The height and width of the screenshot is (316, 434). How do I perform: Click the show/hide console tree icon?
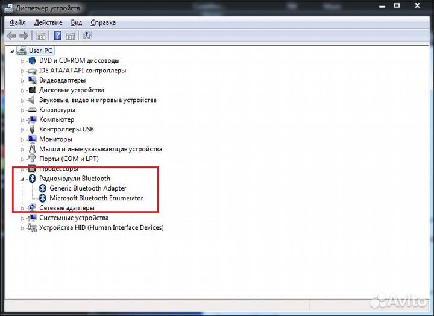pyautogui.click(x=41, y=36)
